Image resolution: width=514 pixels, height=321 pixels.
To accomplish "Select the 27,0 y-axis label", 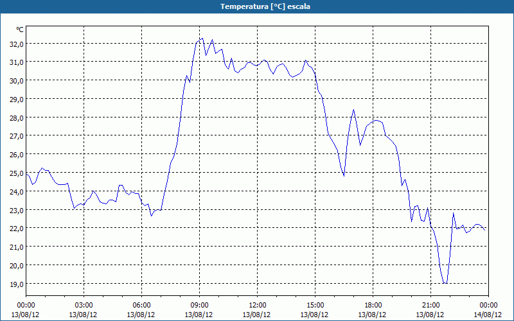I will [17, 136].
